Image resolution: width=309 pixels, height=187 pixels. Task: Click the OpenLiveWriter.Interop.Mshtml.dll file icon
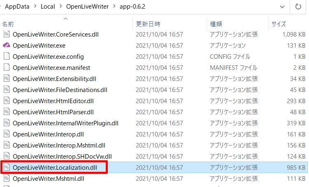(7, 145)
